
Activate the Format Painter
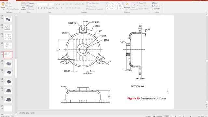pyautogui.click(x=13, y=9)
